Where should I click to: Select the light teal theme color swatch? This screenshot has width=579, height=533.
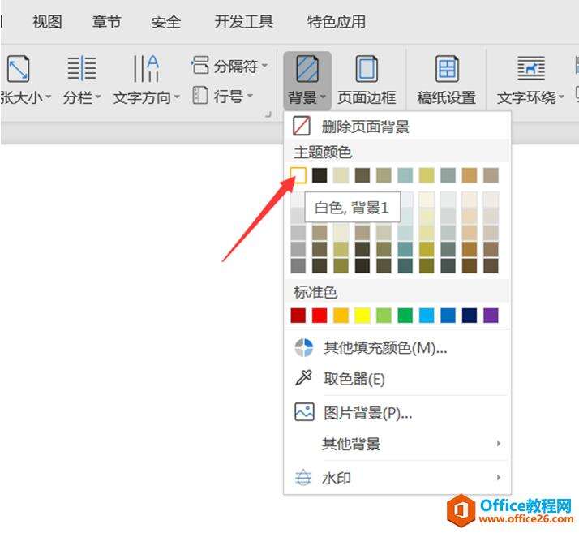[x=405, y=175]
